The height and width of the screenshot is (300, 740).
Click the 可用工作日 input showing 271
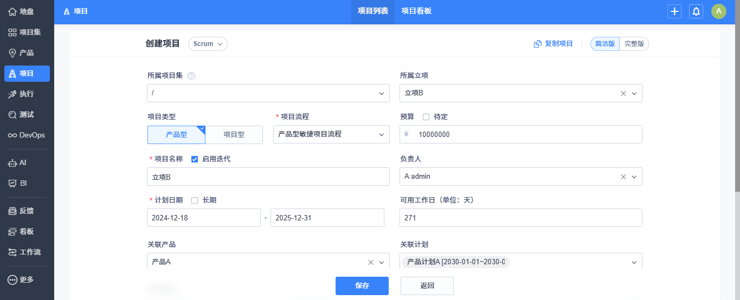pyautogui.click(x=521, y=218)
